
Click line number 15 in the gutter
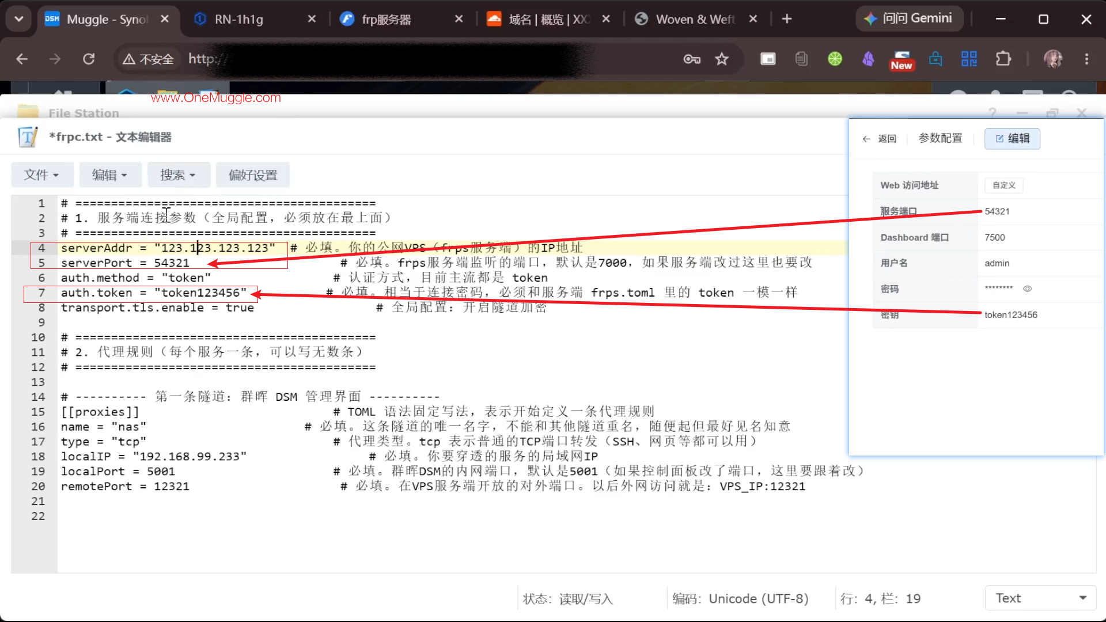click(38, 412)
